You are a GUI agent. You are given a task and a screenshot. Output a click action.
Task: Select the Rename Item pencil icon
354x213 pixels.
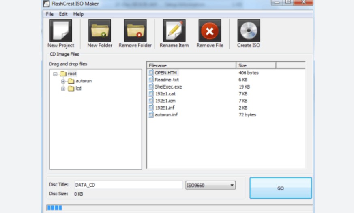pos(174,31)
